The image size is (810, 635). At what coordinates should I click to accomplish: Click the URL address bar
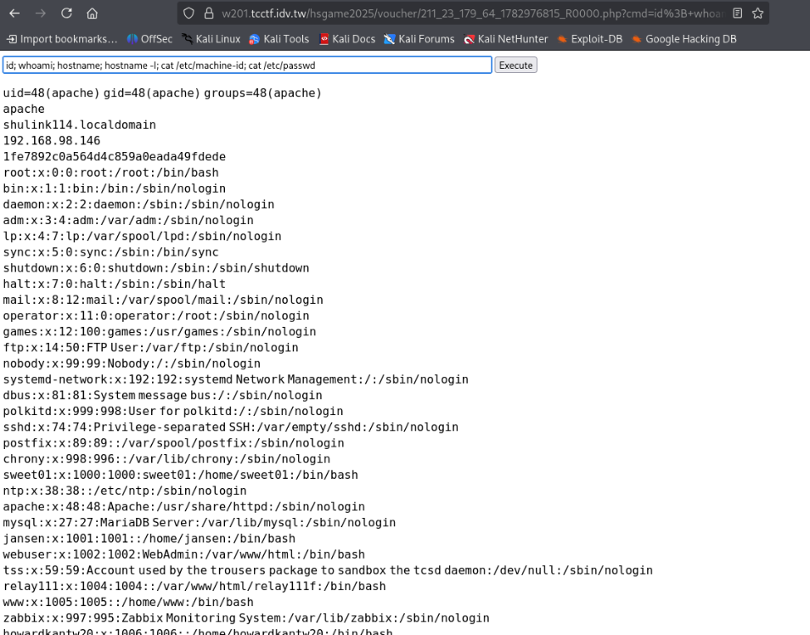(473, 14)
